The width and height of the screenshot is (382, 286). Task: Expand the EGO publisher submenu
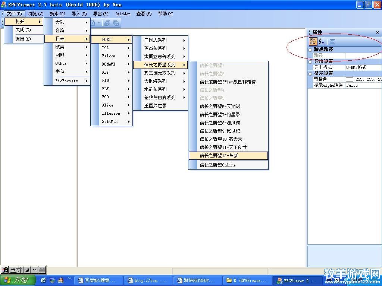112,97
